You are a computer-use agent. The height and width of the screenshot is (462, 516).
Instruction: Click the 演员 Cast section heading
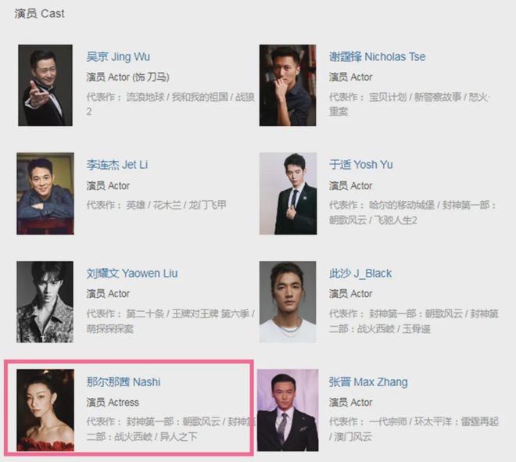coord(40,13)
